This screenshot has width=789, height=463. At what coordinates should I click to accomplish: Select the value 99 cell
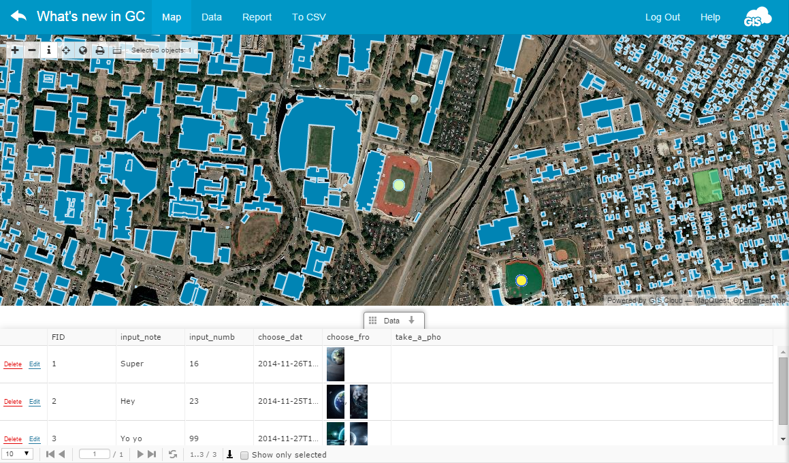coord(219,433)
